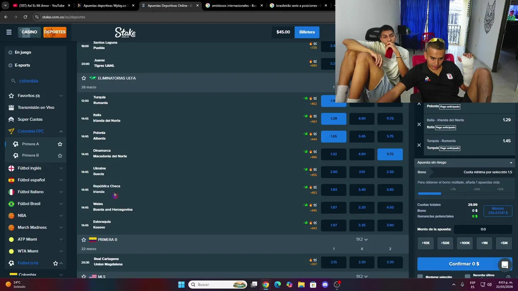Image resolution: width=518 pixels, height=291 pixels.
Task: Add +50K to the bet amount
Action: (x=445, y=243)
